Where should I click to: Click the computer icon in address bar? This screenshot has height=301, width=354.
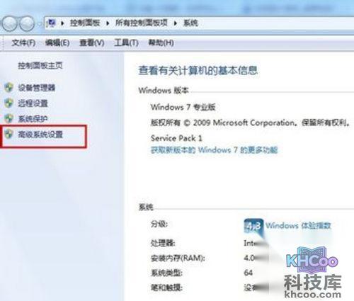pyautogui.click(x=52, y=23)
